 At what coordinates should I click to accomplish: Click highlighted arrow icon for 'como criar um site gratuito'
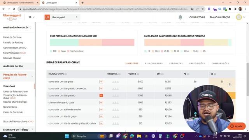click(101, 95)
